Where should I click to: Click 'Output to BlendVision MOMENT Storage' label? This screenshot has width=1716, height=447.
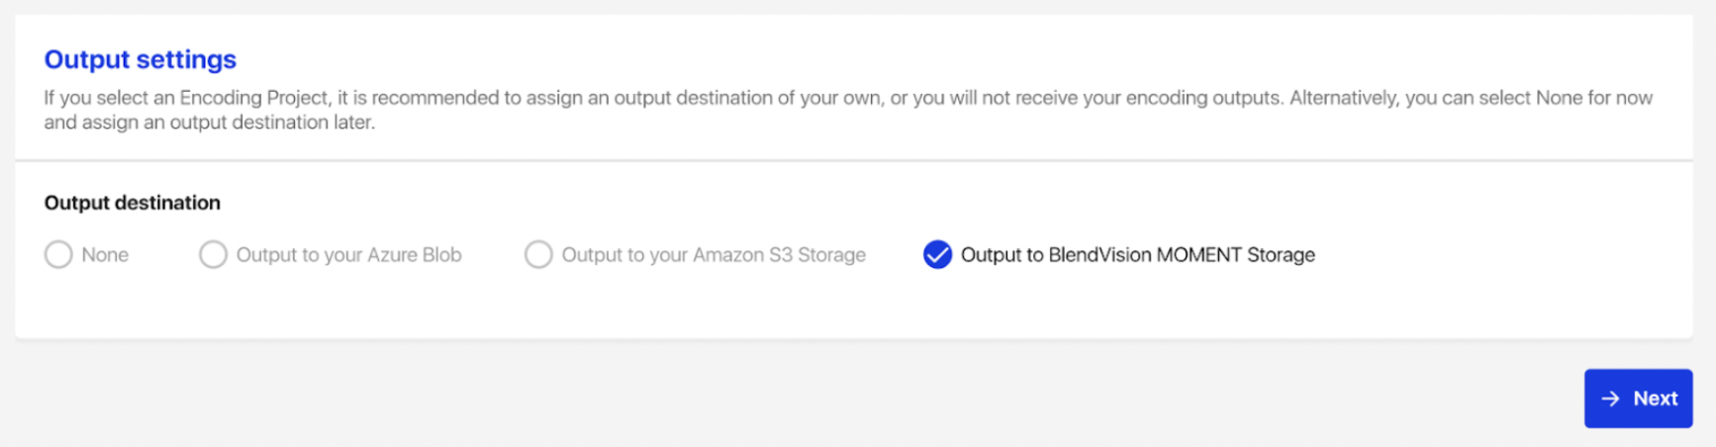click(1137, 255)
